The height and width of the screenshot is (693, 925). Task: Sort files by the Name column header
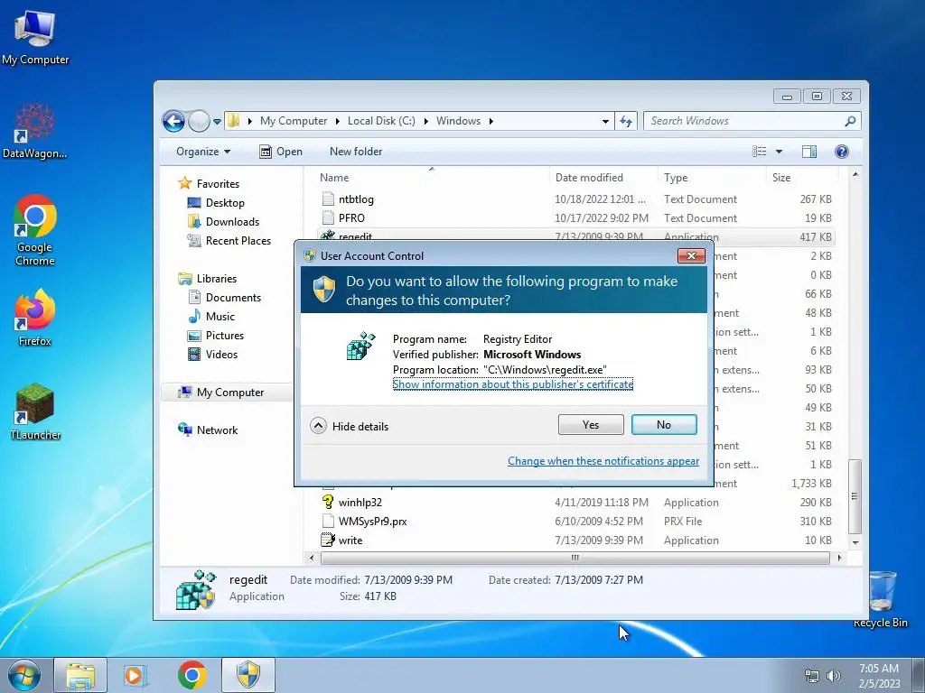tap(334, 178)
